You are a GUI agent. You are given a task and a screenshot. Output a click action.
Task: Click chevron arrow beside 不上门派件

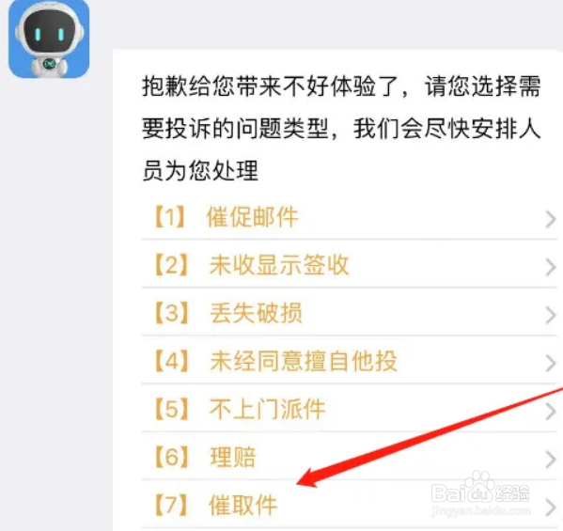pyautogui.click(x=551, y=412)
